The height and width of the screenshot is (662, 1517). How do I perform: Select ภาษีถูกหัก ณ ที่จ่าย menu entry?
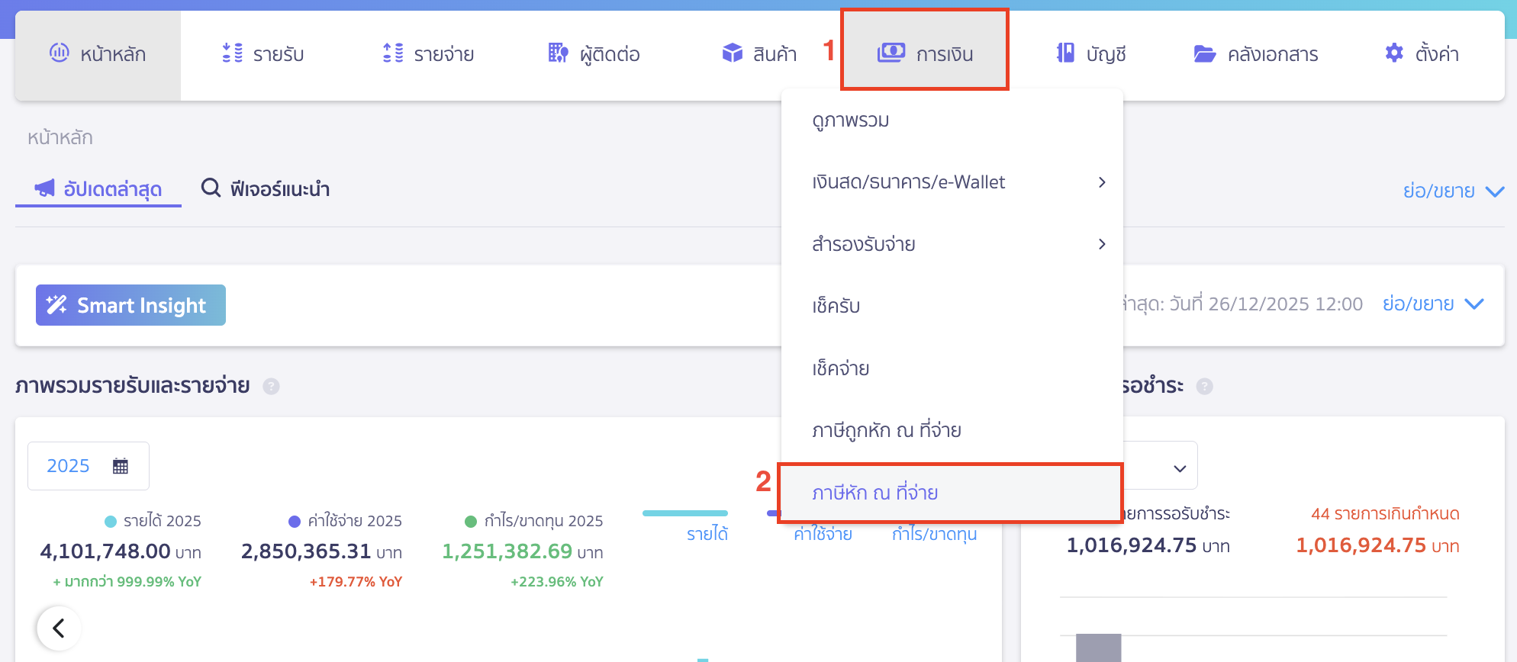pos(952,430)
